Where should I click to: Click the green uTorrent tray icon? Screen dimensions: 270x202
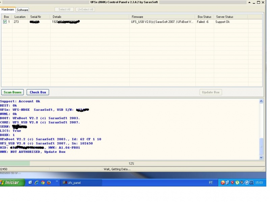click(237, 182)
